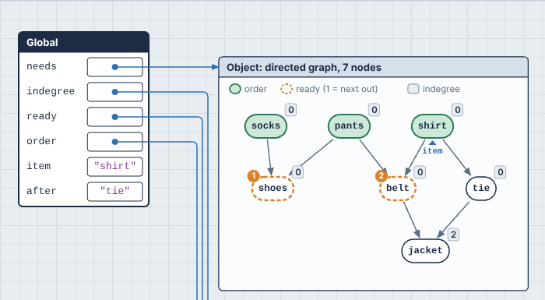Click the dashed orange ready legend icon
This screenshot has height=300, width=545.
coord(287,89)
